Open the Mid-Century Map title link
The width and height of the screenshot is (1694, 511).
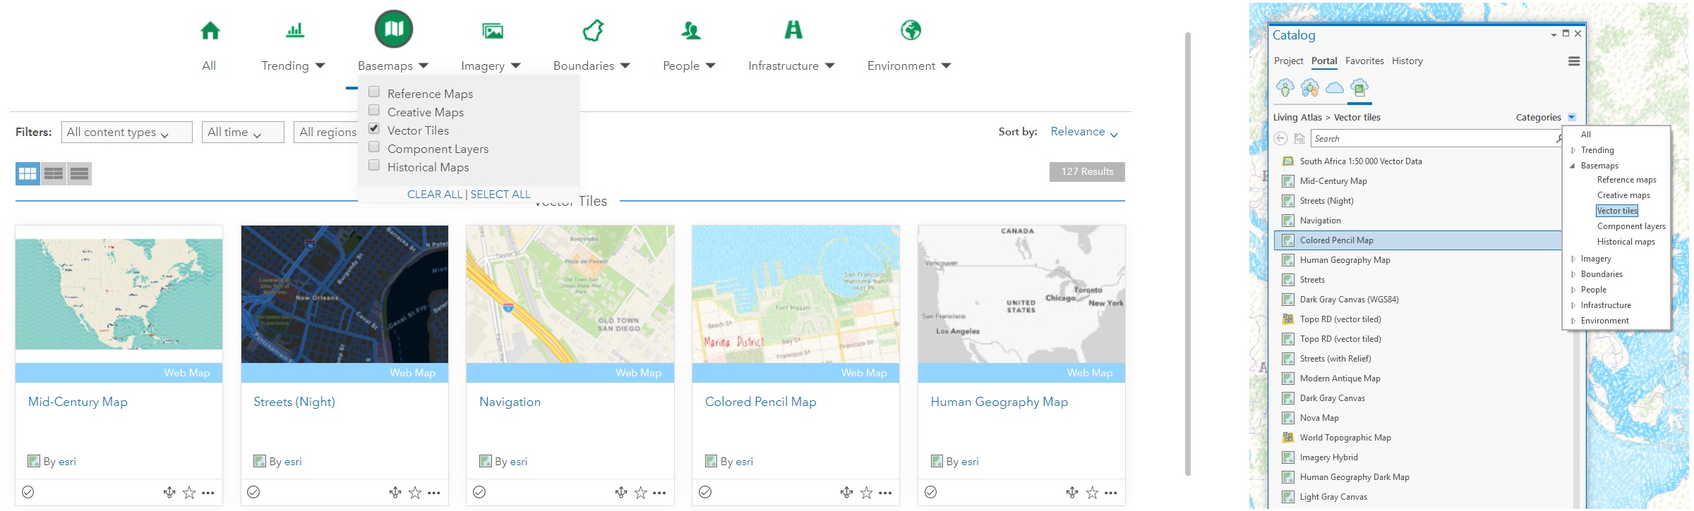pos(78,402)
